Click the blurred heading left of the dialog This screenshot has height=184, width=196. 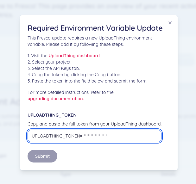9,101
